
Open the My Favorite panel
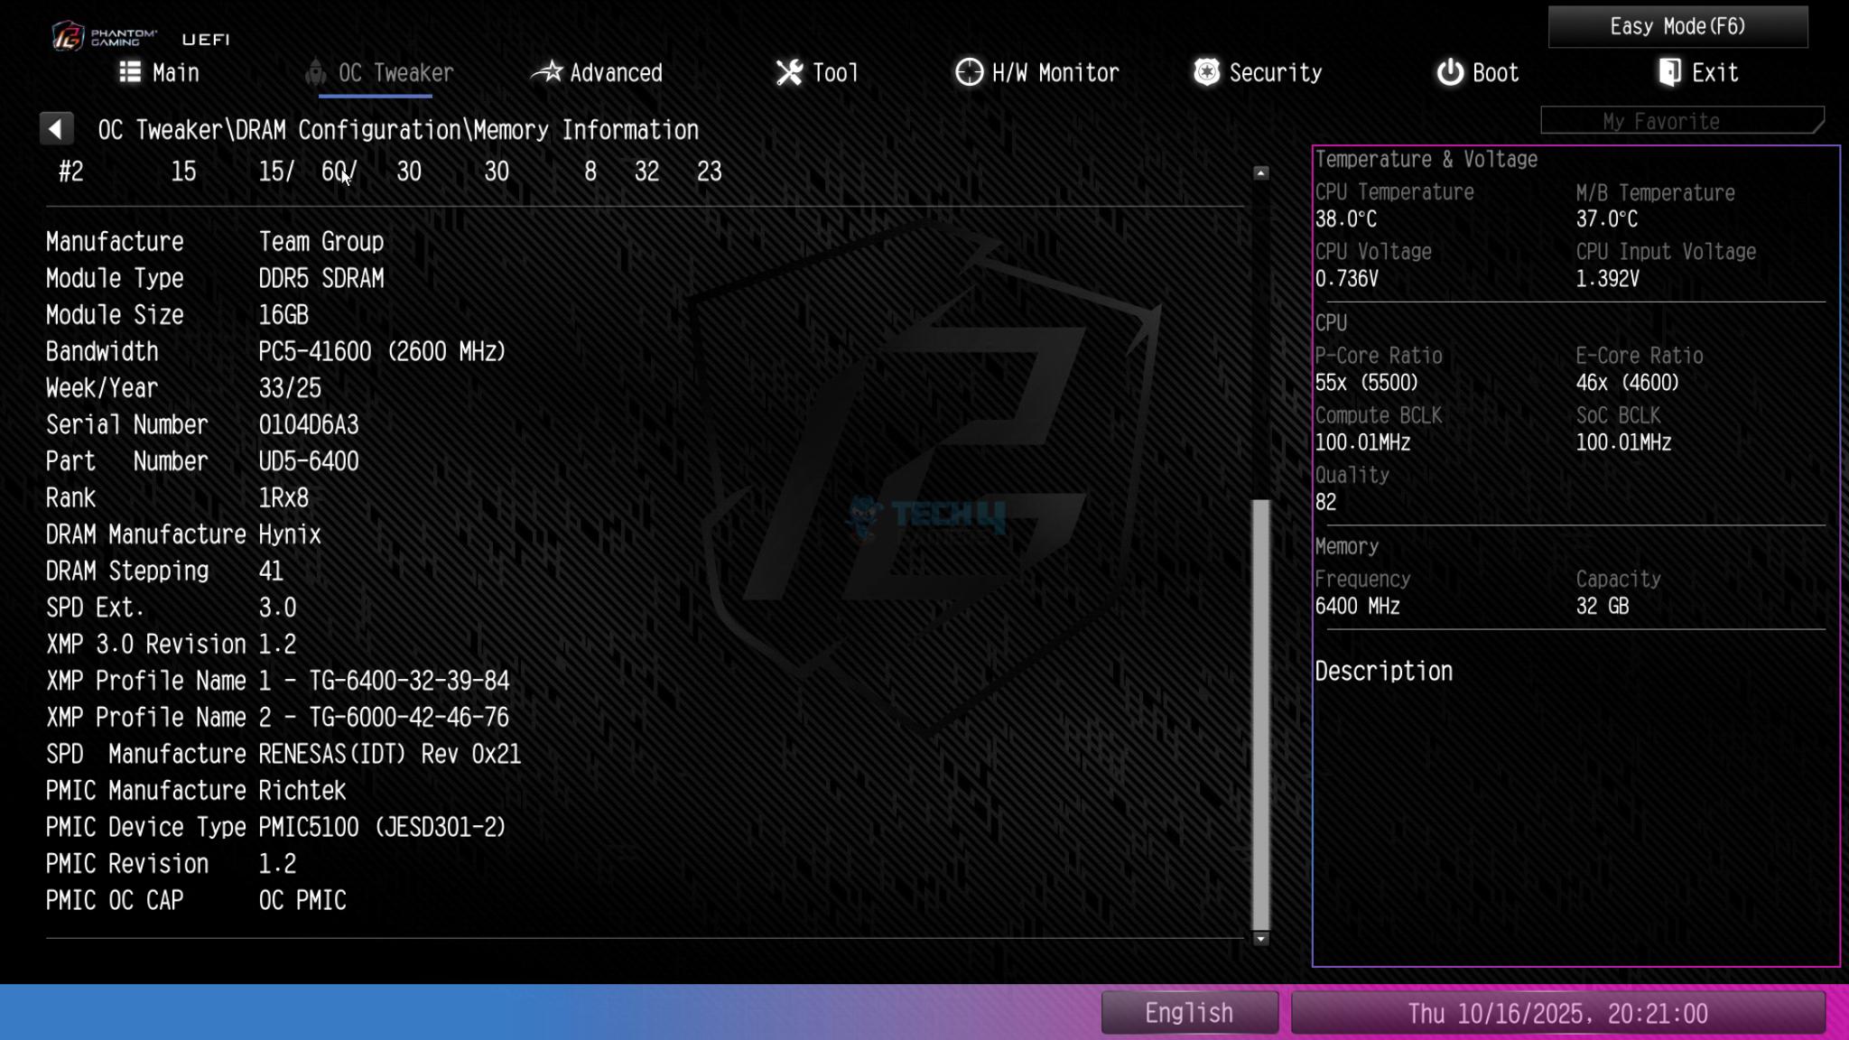[x=1681, y=121]
